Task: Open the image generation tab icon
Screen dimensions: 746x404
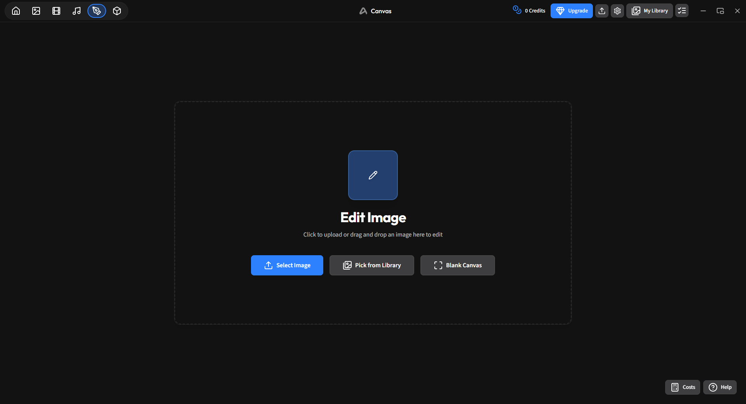Action: tap(36, 11)
